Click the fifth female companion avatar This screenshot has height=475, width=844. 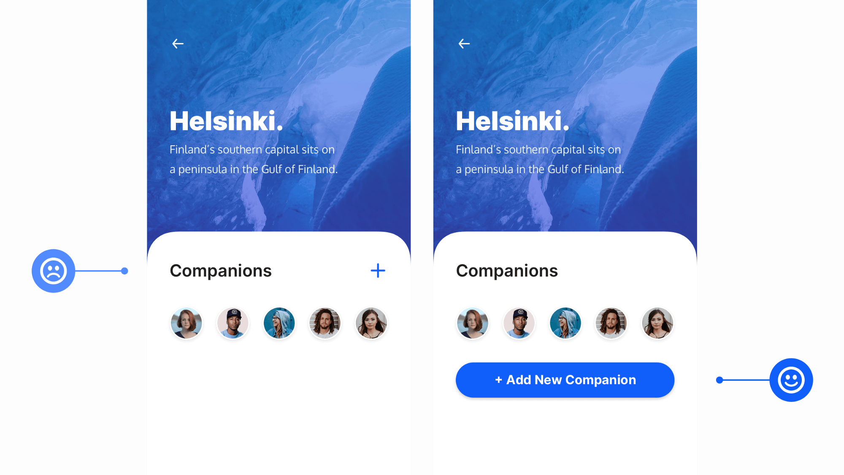tap(371, 323)
